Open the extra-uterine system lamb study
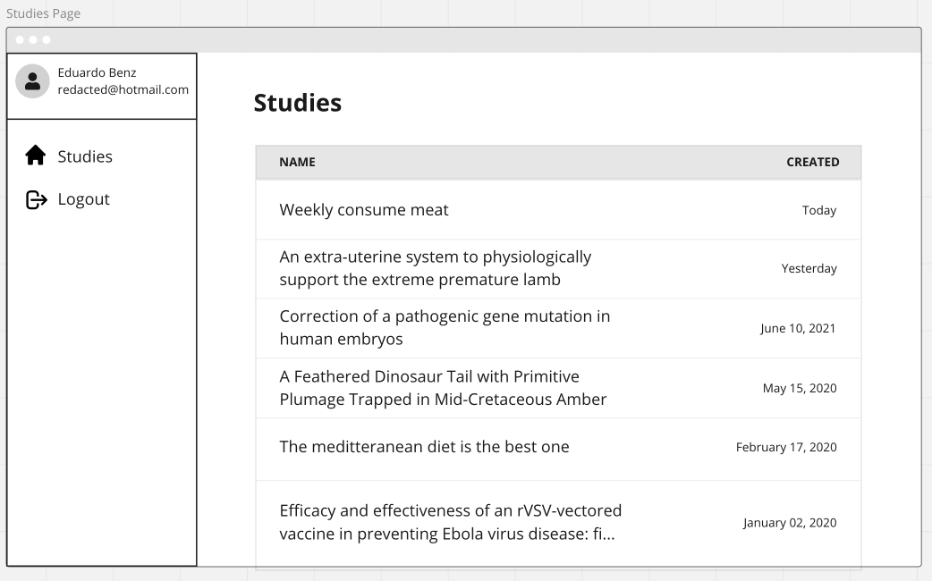Viewport: 932px width, 581px height. [435, 268]
